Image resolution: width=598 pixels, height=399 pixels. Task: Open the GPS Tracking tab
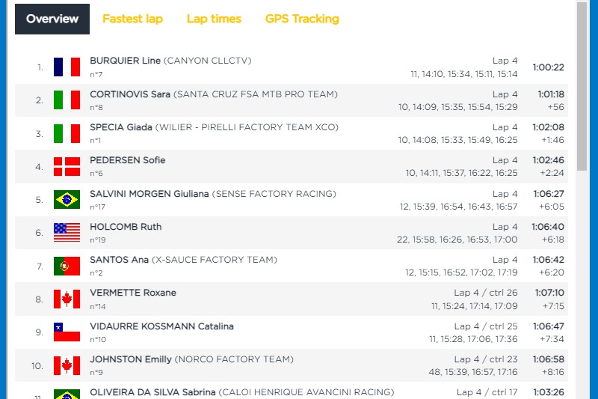coord(302,19)
